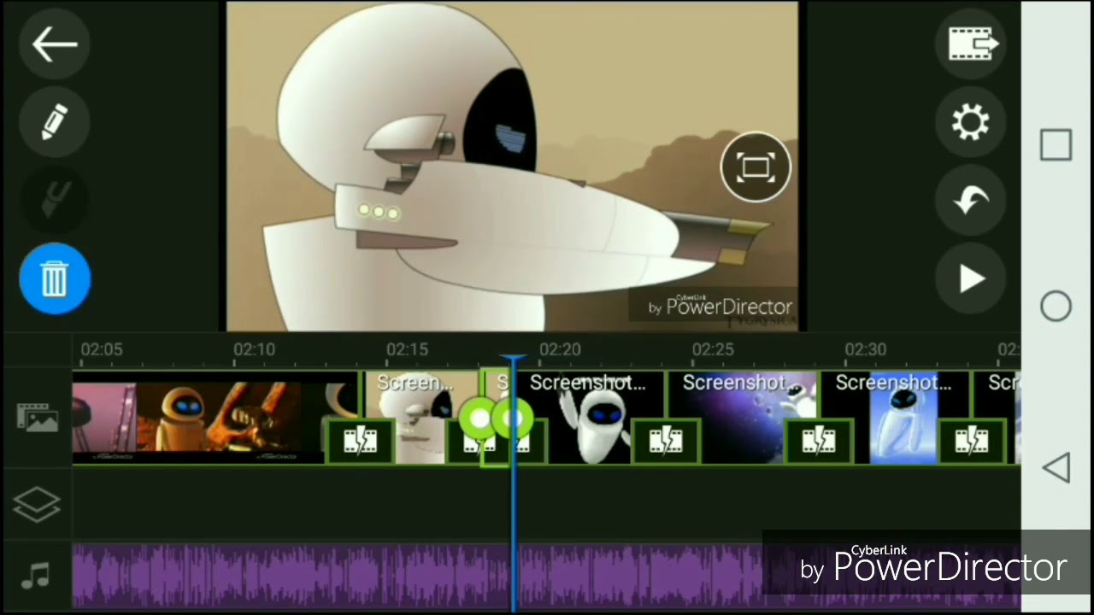Open transition icon after the blue EVE screenshot
Screen dimensions: 1094x615
[971, 441]
